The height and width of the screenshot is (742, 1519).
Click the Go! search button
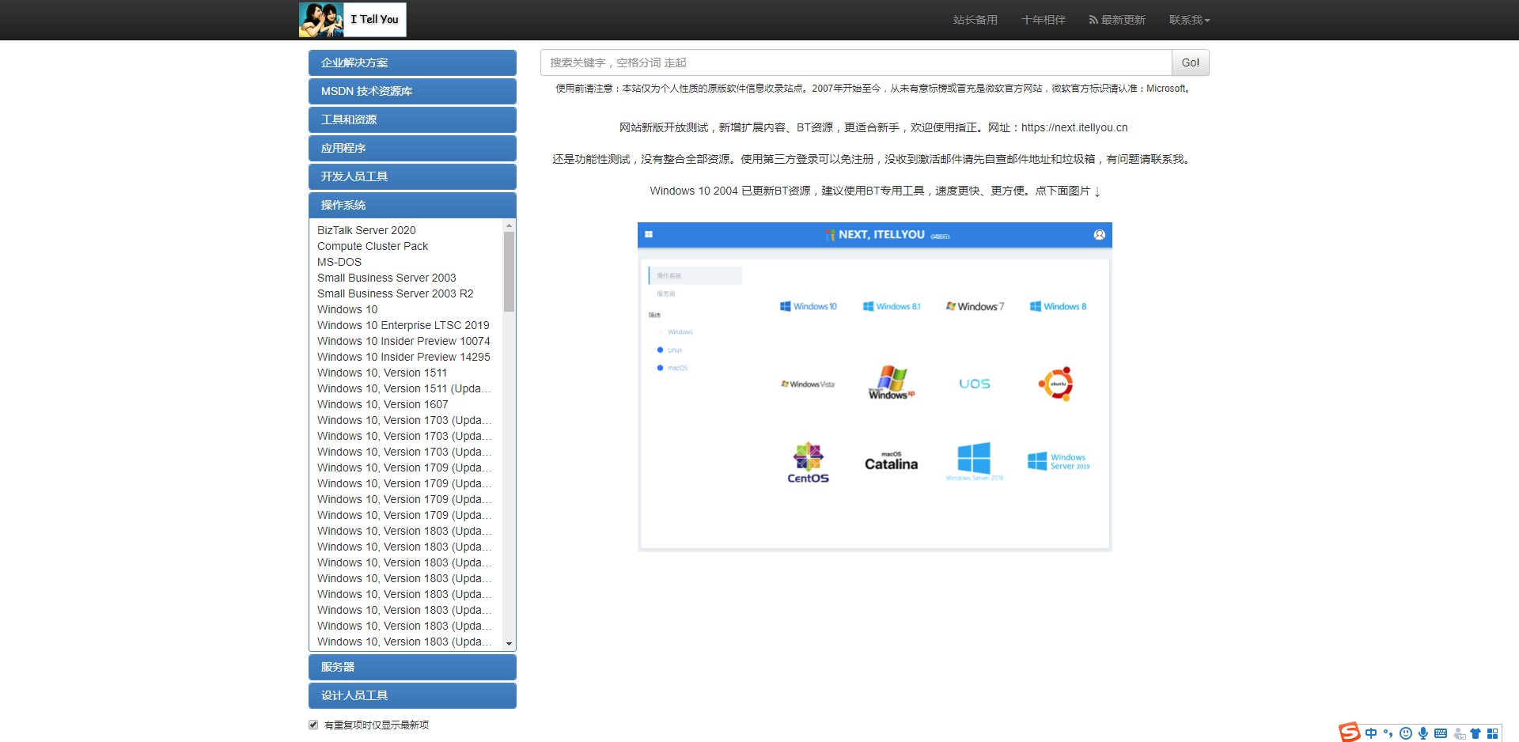1190,62
